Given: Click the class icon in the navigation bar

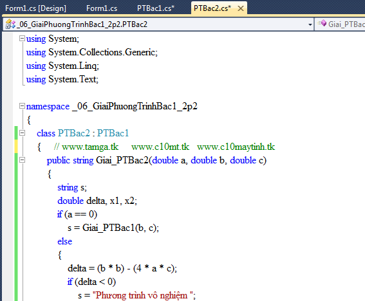Looking at the screenshot, I should pyautogui.click(x=10, y=24).
